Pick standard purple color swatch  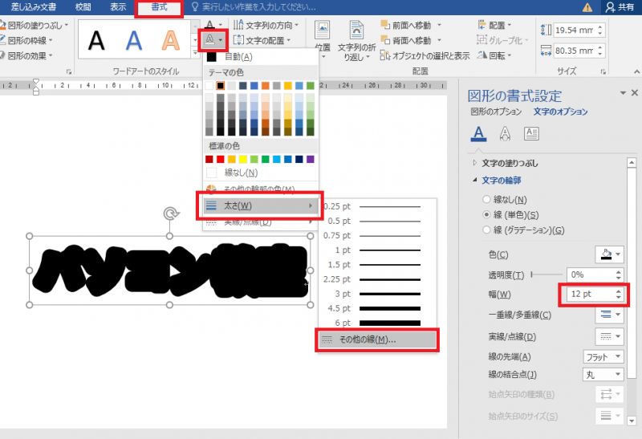point(311,159)
